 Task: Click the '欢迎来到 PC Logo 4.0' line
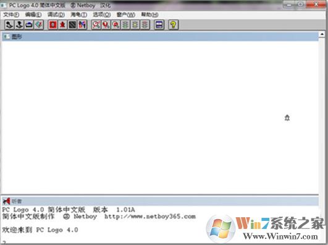pyautogui.click(x=40, y=230)
